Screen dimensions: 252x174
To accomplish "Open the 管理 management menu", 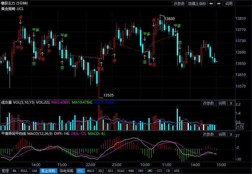I will (5, 171).
